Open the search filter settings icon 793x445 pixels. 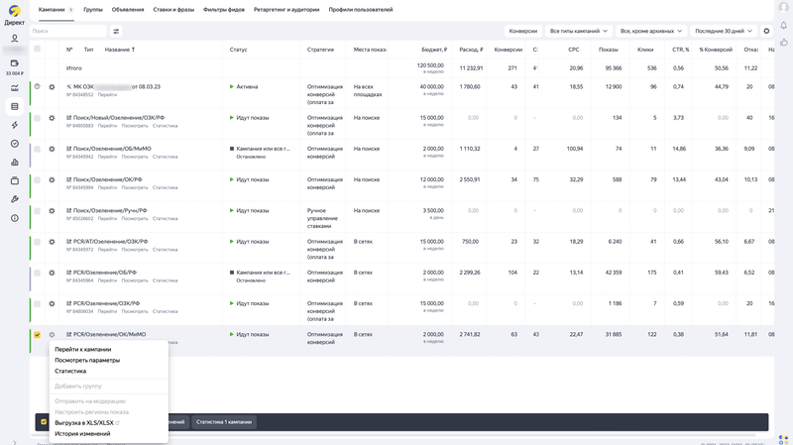pos(116,32)
